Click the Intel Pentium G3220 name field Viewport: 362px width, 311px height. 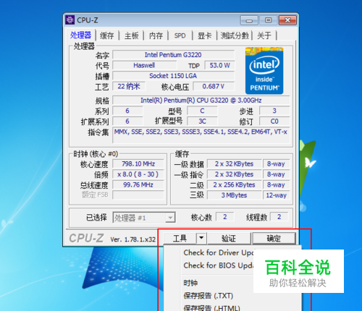173,55
